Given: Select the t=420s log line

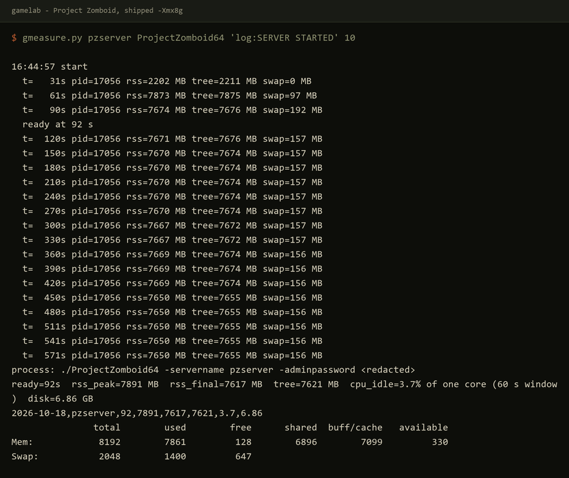Looking at the screenshot, I should tap(172, 283).
